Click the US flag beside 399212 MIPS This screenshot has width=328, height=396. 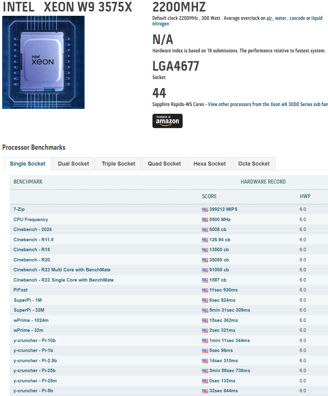click(205, 210)
